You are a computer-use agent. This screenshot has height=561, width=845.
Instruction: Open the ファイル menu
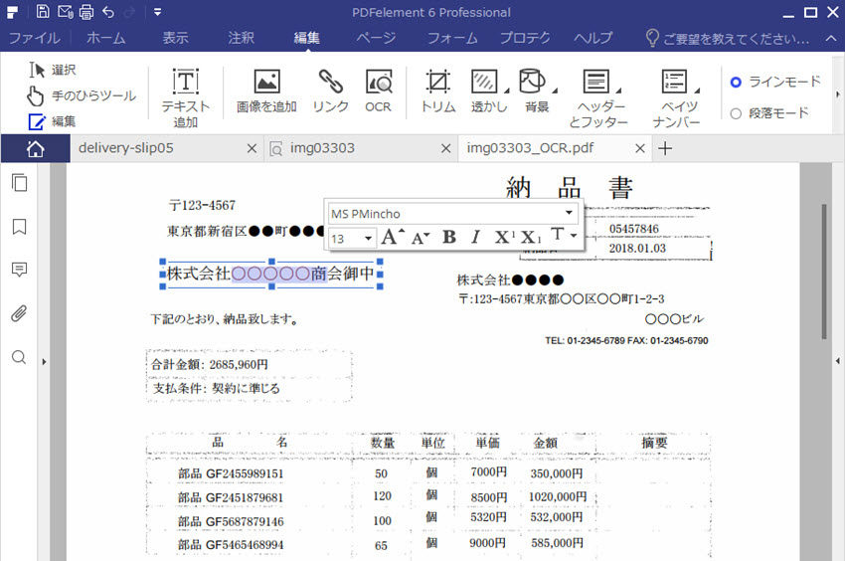tap(35, 38)
